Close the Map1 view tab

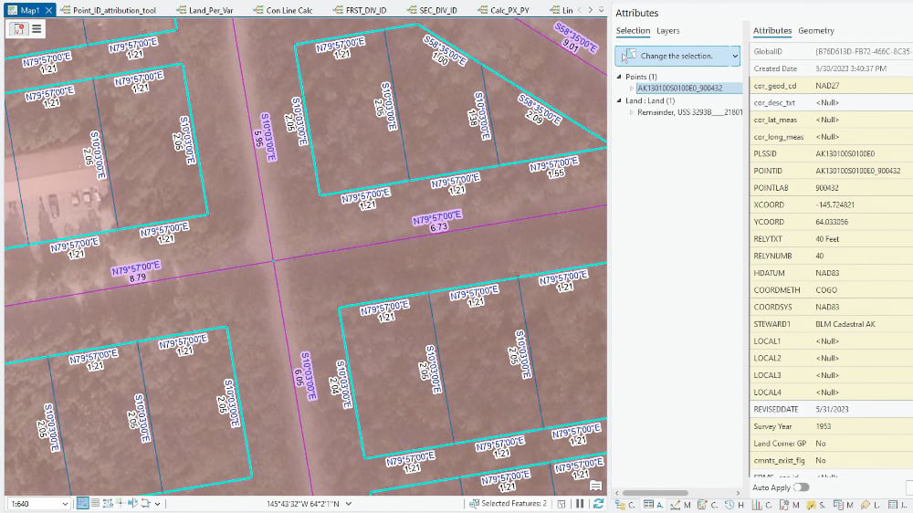point(49,10)
